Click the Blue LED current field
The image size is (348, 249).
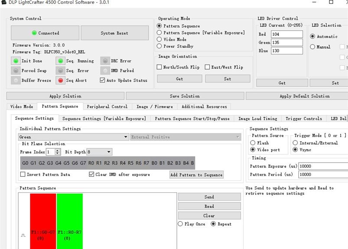[x=287, y=51]
